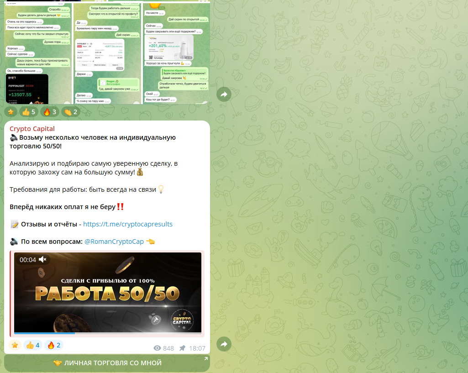The image size is (468, 373).
Task: Forward the screenshots album post above
Action: click(x=224, y=95)
